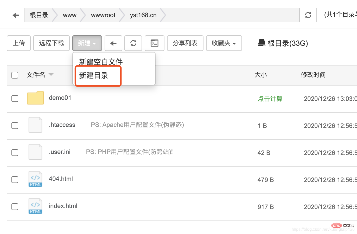
Task: Click the .htaccess file name
Action: 62,125
